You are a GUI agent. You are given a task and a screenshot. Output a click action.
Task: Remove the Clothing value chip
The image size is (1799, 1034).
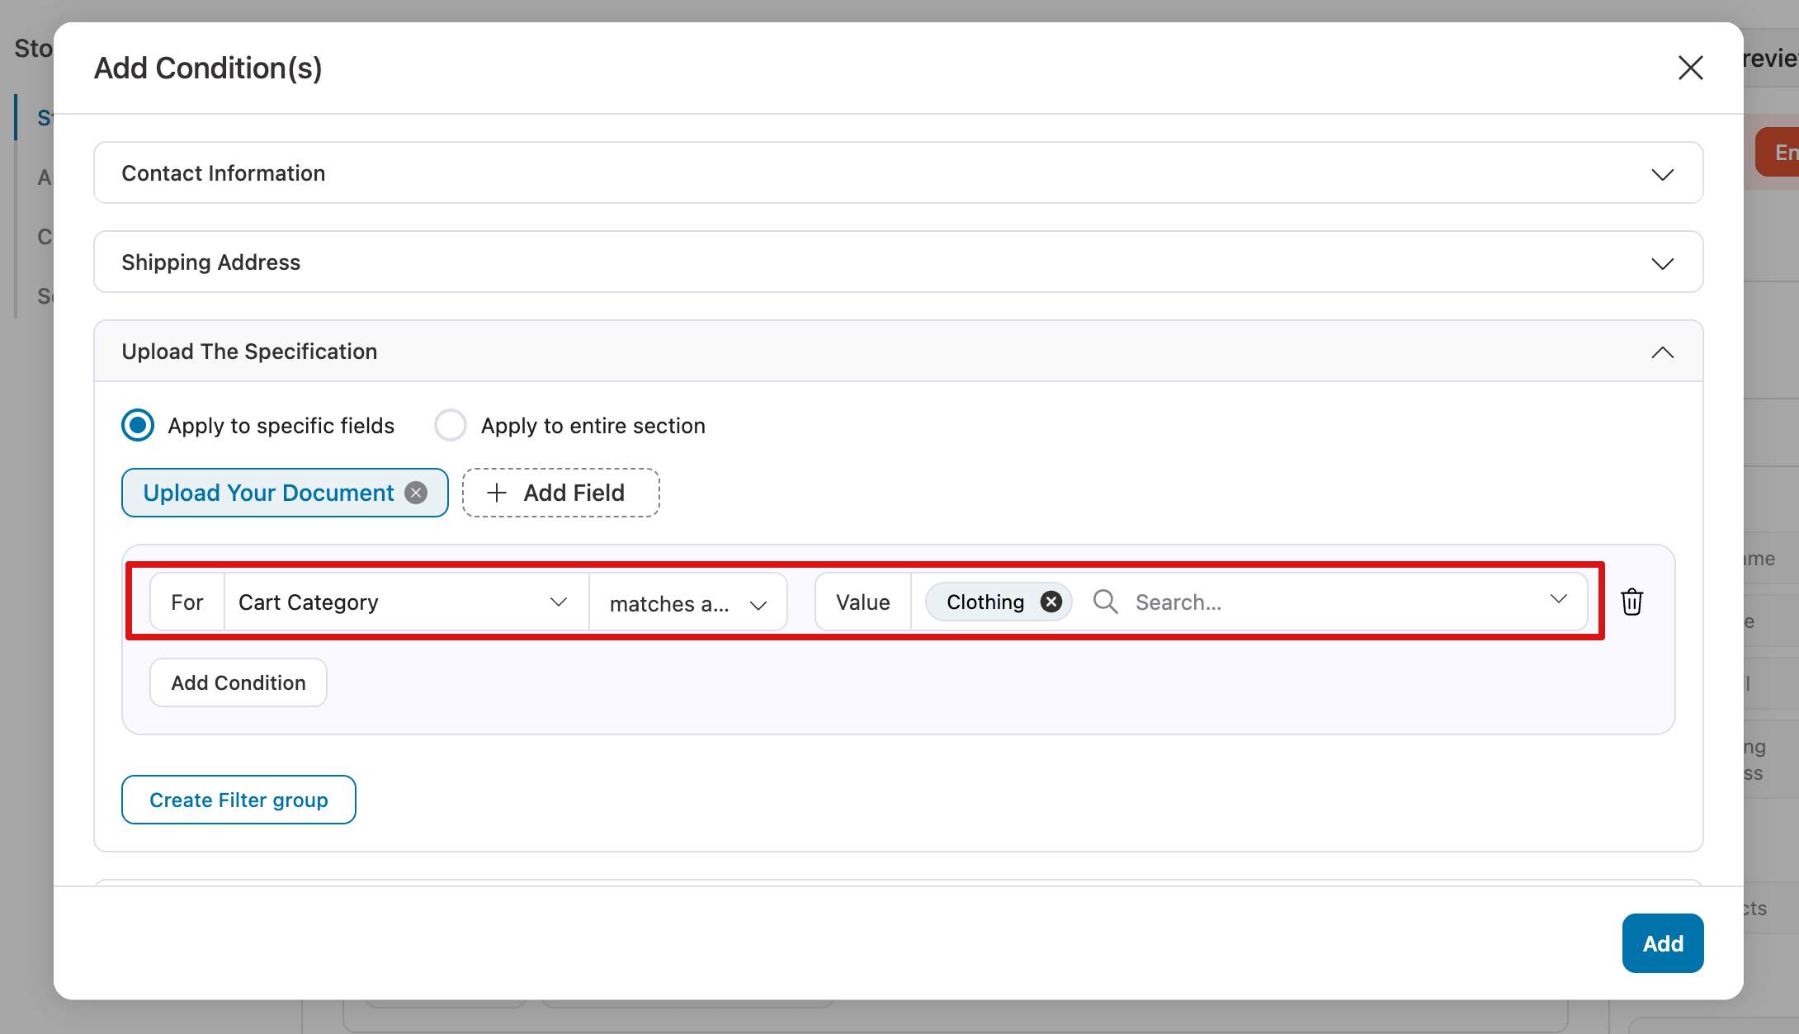(1050, 601)
